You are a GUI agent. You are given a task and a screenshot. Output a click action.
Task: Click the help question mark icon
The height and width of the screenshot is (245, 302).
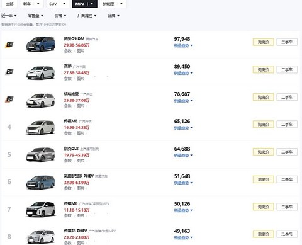point(64,25)
